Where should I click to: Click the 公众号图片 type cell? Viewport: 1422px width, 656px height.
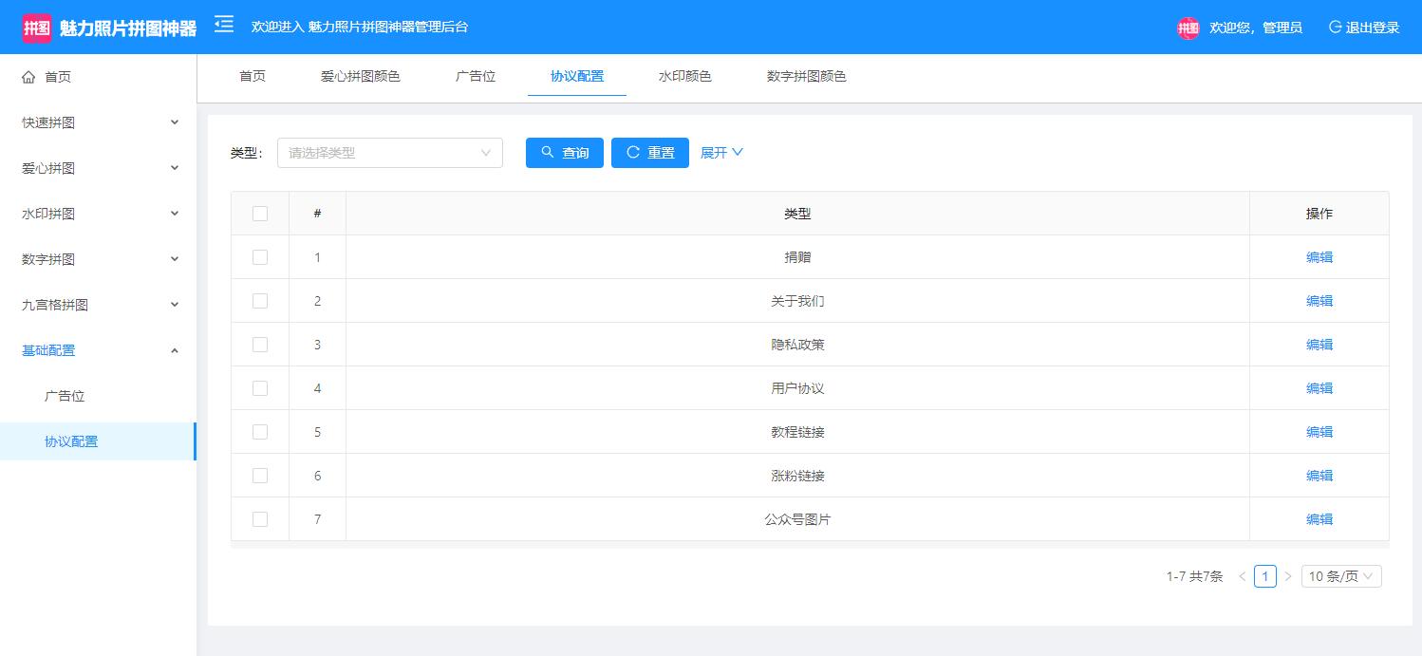click(797, 519)
